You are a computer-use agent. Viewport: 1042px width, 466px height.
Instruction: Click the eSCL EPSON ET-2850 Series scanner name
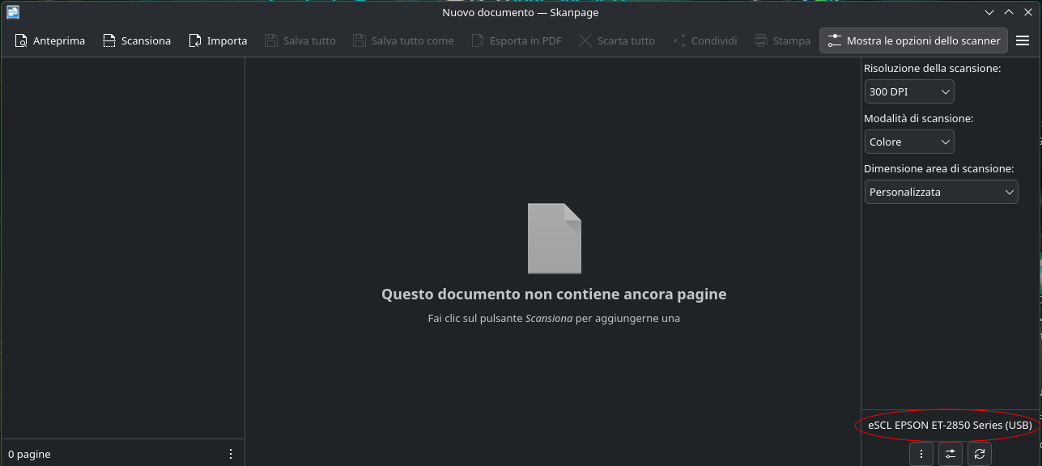click(950, 425)
